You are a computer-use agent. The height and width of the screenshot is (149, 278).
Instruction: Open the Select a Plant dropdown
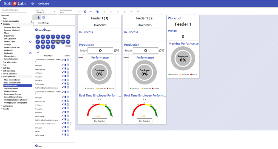[45, 12]
